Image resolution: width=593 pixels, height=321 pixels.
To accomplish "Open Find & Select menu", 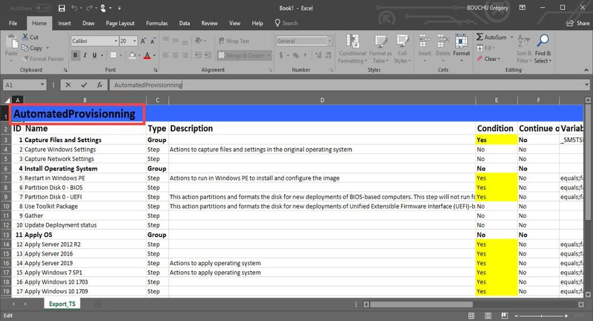I will pos(543,49).
